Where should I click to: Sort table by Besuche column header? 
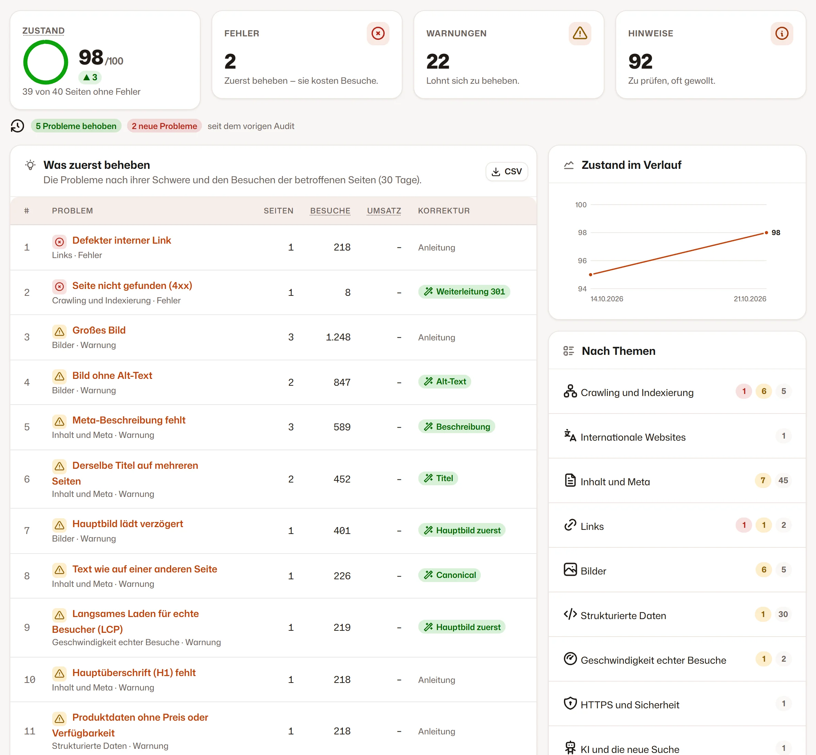click(x=330, y=211)
